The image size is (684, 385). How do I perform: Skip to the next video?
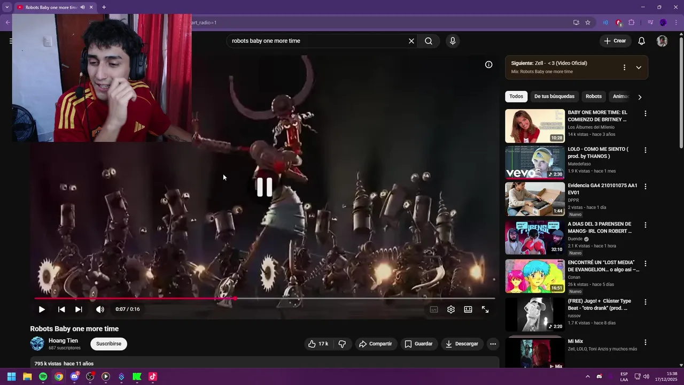[x=79, y=309]
